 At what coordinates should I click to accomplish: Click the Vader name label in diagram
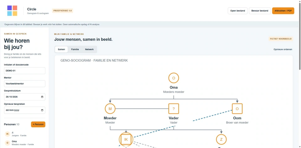tap(173, 118)
